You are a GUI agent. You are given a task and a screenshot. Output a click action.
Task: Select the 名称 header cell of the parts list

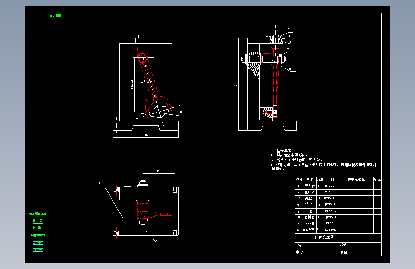pos(310,179)
